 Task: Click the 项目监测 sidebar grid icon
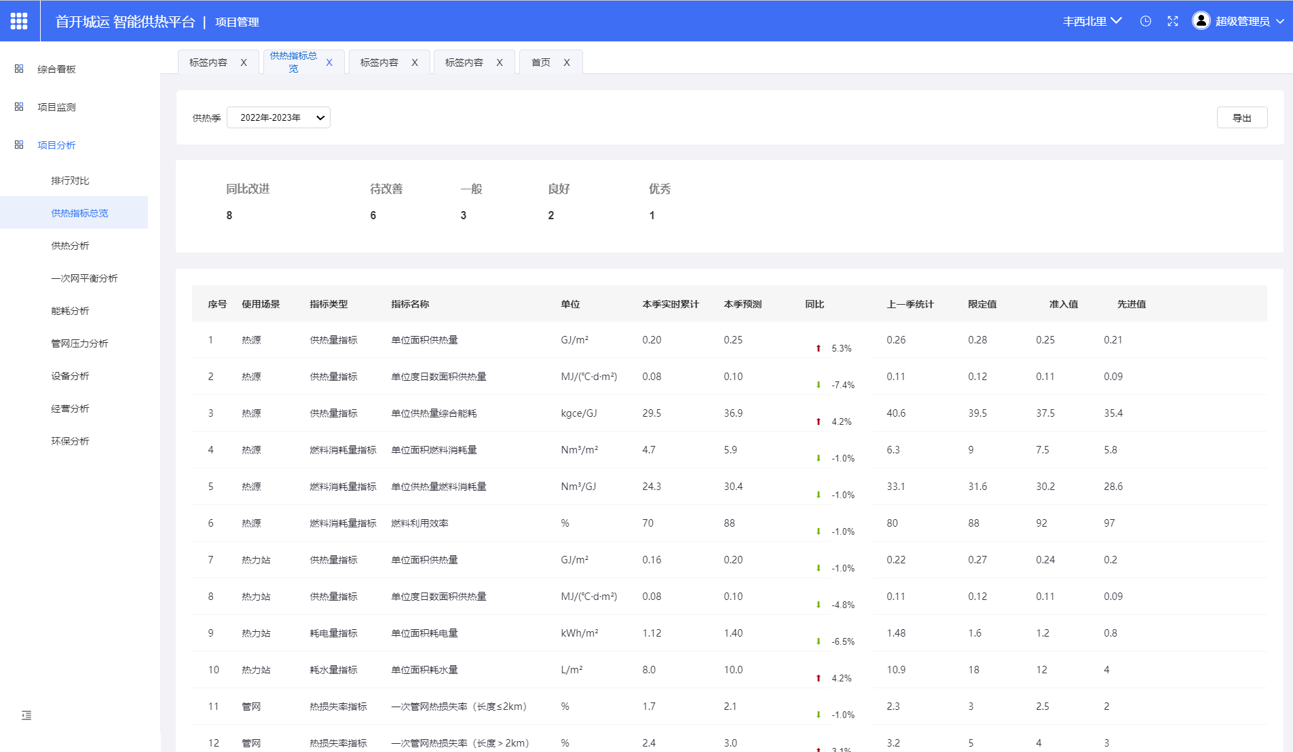pyautogui.click(x=19, y=107)
